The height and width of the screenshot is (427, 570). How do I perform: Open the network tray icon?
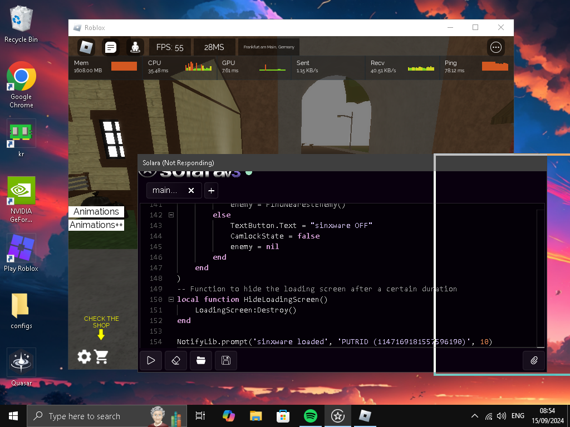(489, 416)
